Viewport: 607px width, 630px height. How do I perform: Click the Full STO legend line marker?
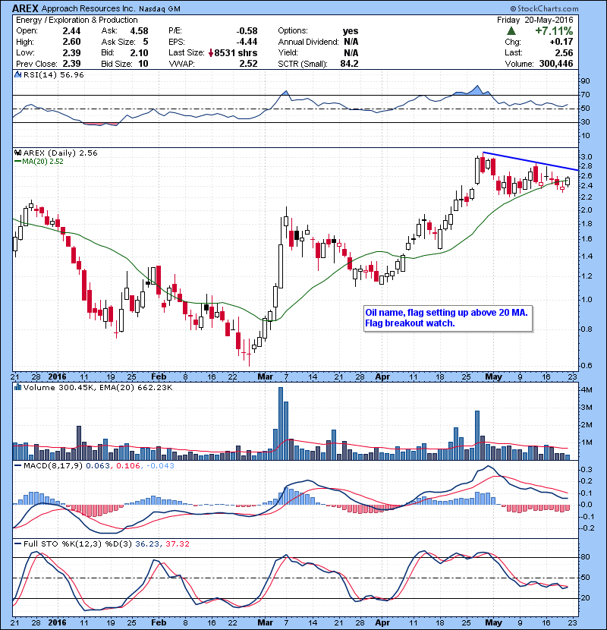(x=17, y=543)
